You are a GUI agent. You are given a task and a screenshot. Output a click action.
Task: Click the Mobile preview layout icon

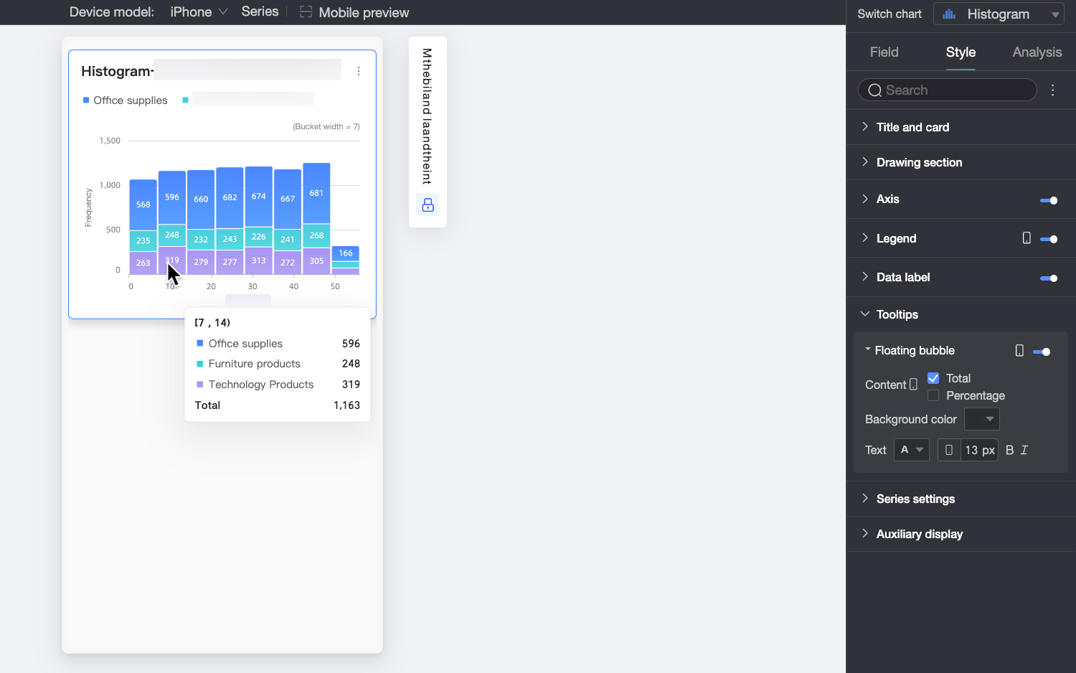(x=306, y=12)
